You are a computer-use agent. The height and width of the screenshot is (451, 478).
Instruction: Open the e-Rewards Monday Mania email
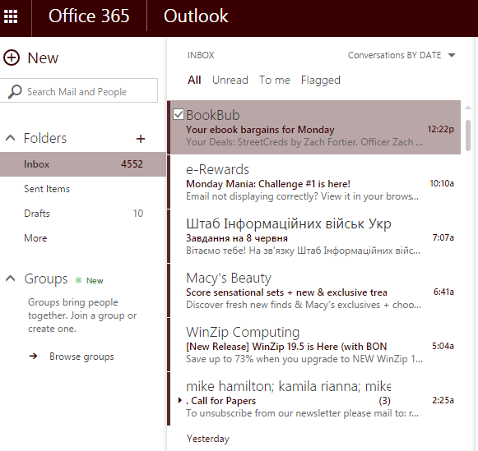313,182
